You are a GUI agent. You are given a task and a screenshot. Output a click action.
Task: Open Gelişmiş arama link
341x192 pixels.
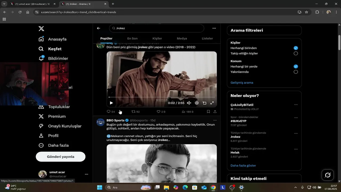click(x=242, y=83)
